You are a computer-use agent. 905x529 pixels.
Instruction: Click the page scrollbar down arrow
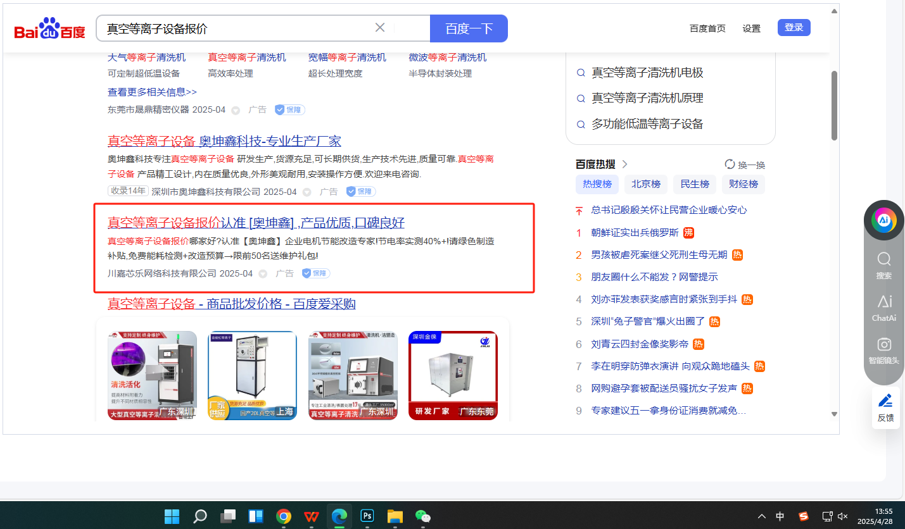pyautogui.click(x=834, y=414)
